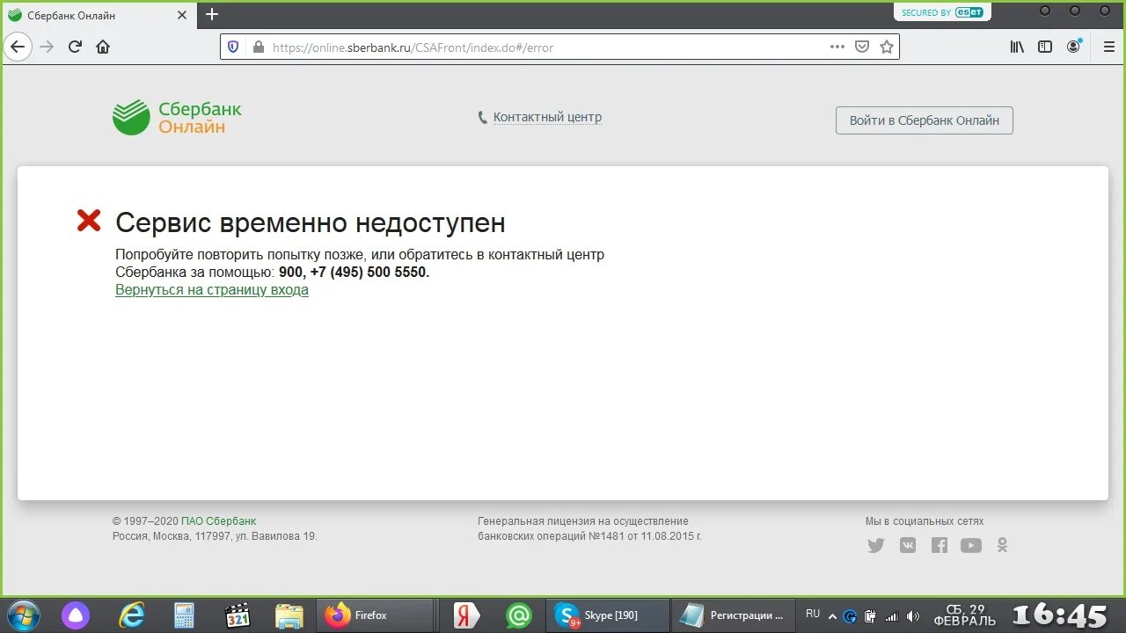Open Media Player Classic 321 icon
This screenshot has height=633, width=1126.
pos(237,615)
